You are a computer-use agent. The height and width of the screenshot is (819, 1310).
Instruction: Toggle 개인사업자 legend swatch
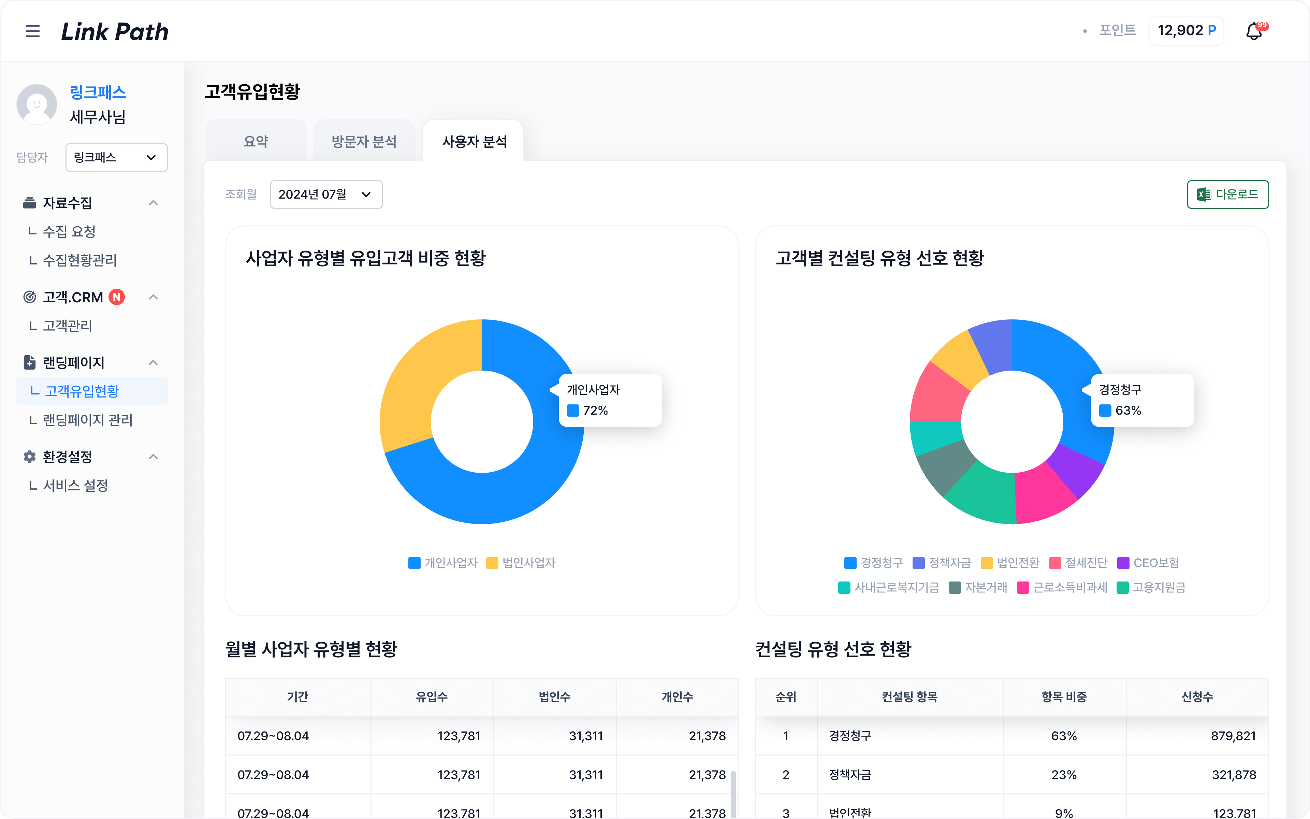pos(414,563)
